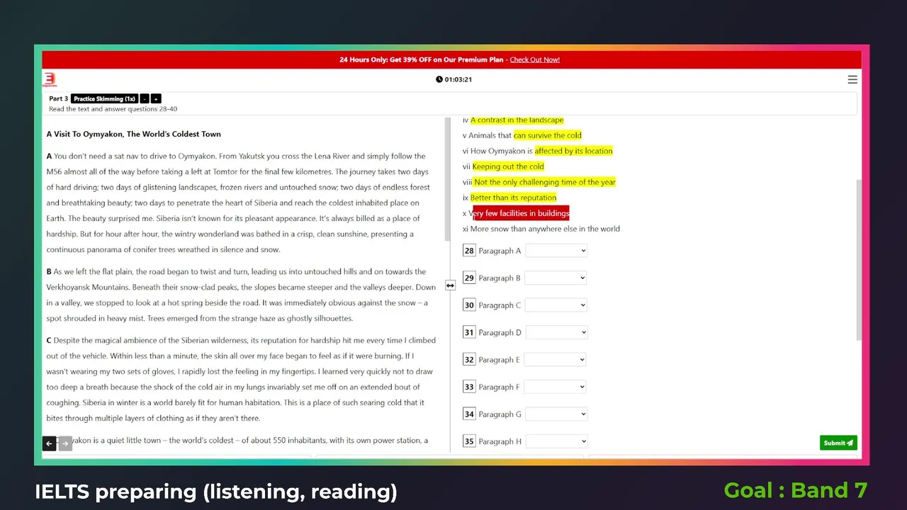Open Paragraph G answer dropdown
The height and width of the screenshot is (510, 907).
coord(556,414)
